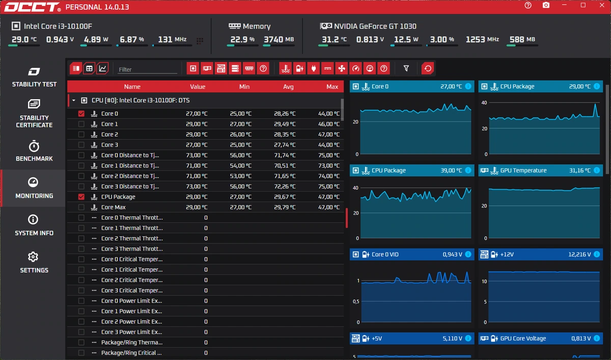The width and height of the screenshot is (611, 360).
Task: Collapse the CPU [#0] DTS group
Action: point(73,101)
